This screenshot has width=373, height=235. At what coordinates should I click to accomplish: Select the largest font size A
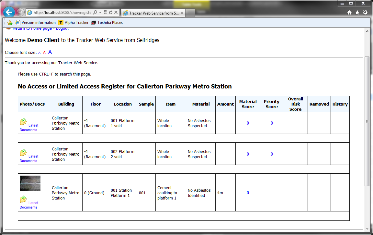tap(50, 52)
